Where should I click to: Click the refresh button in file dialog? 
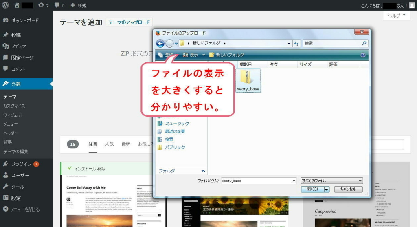[x=296, y=43]
